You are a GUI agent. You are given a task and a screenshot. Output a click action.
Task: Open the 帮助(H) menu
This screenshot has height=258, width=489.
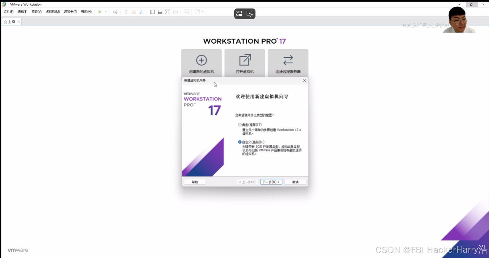(86, 12)
